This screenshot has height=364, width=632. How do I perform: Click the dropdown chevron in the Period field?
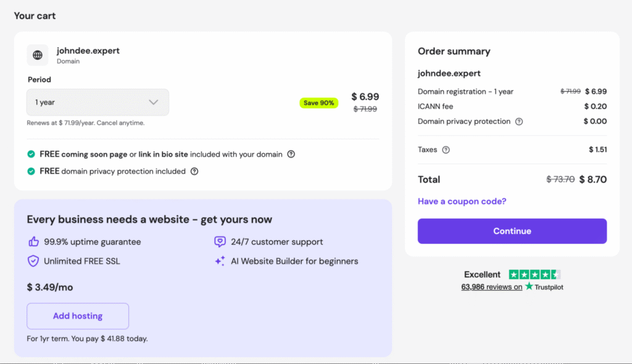(154, 102)
